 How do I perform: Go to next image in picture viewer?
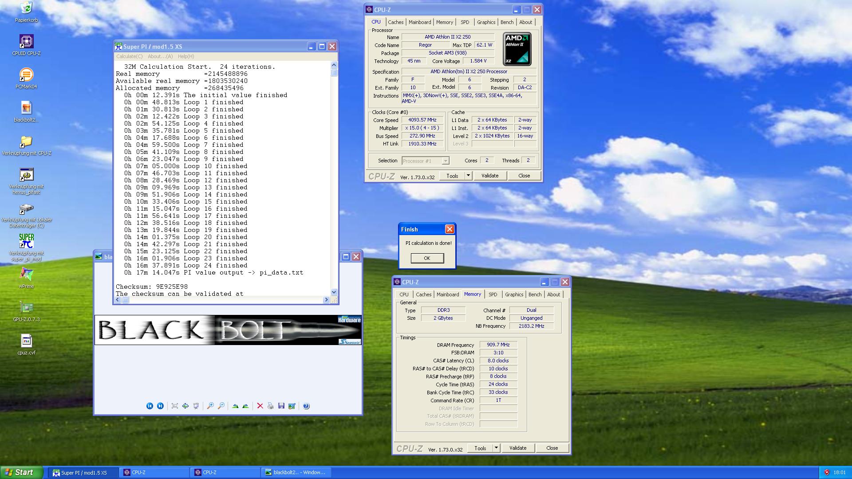[160, 406]
